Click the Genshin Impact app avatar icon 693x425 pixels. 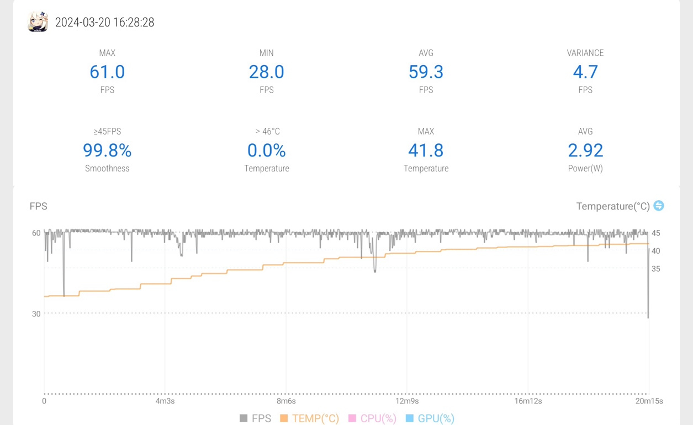coord(38,22)
